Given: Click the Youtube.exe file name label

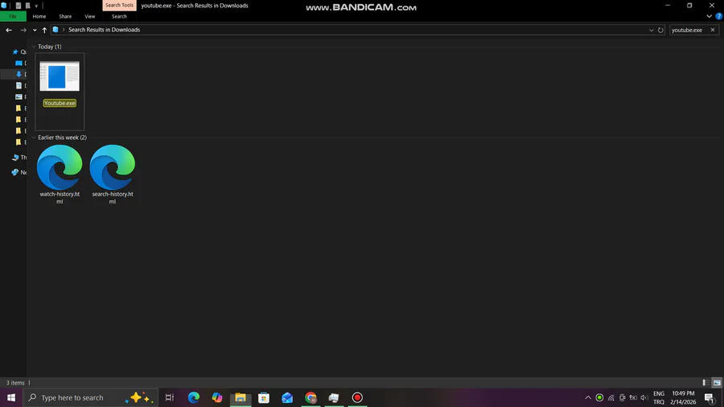Looking at the screenshot, I should [x=60, y=104].
